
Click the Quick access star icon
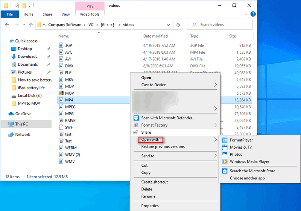pos(12,41)
